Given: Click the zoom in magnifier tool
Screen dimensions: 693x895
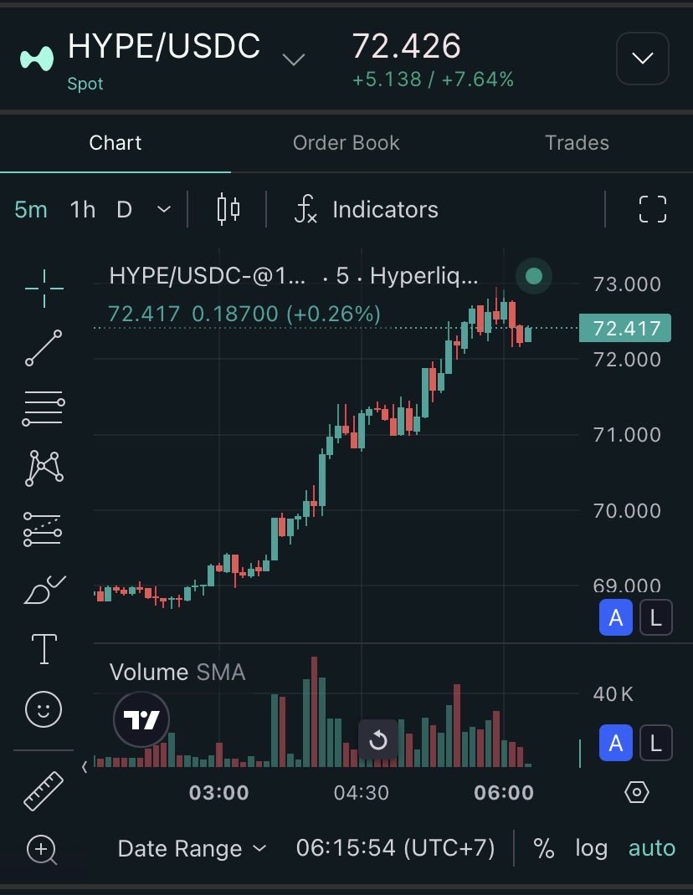Looking at the screenshot, I should tap(43, 850).
